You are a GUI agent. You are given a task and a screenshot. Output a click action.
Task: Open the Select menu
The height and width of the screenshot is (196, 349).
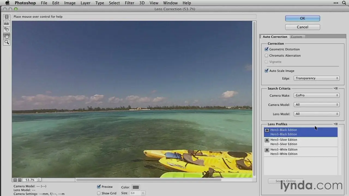pyautogui.click(x=114, y=3)
